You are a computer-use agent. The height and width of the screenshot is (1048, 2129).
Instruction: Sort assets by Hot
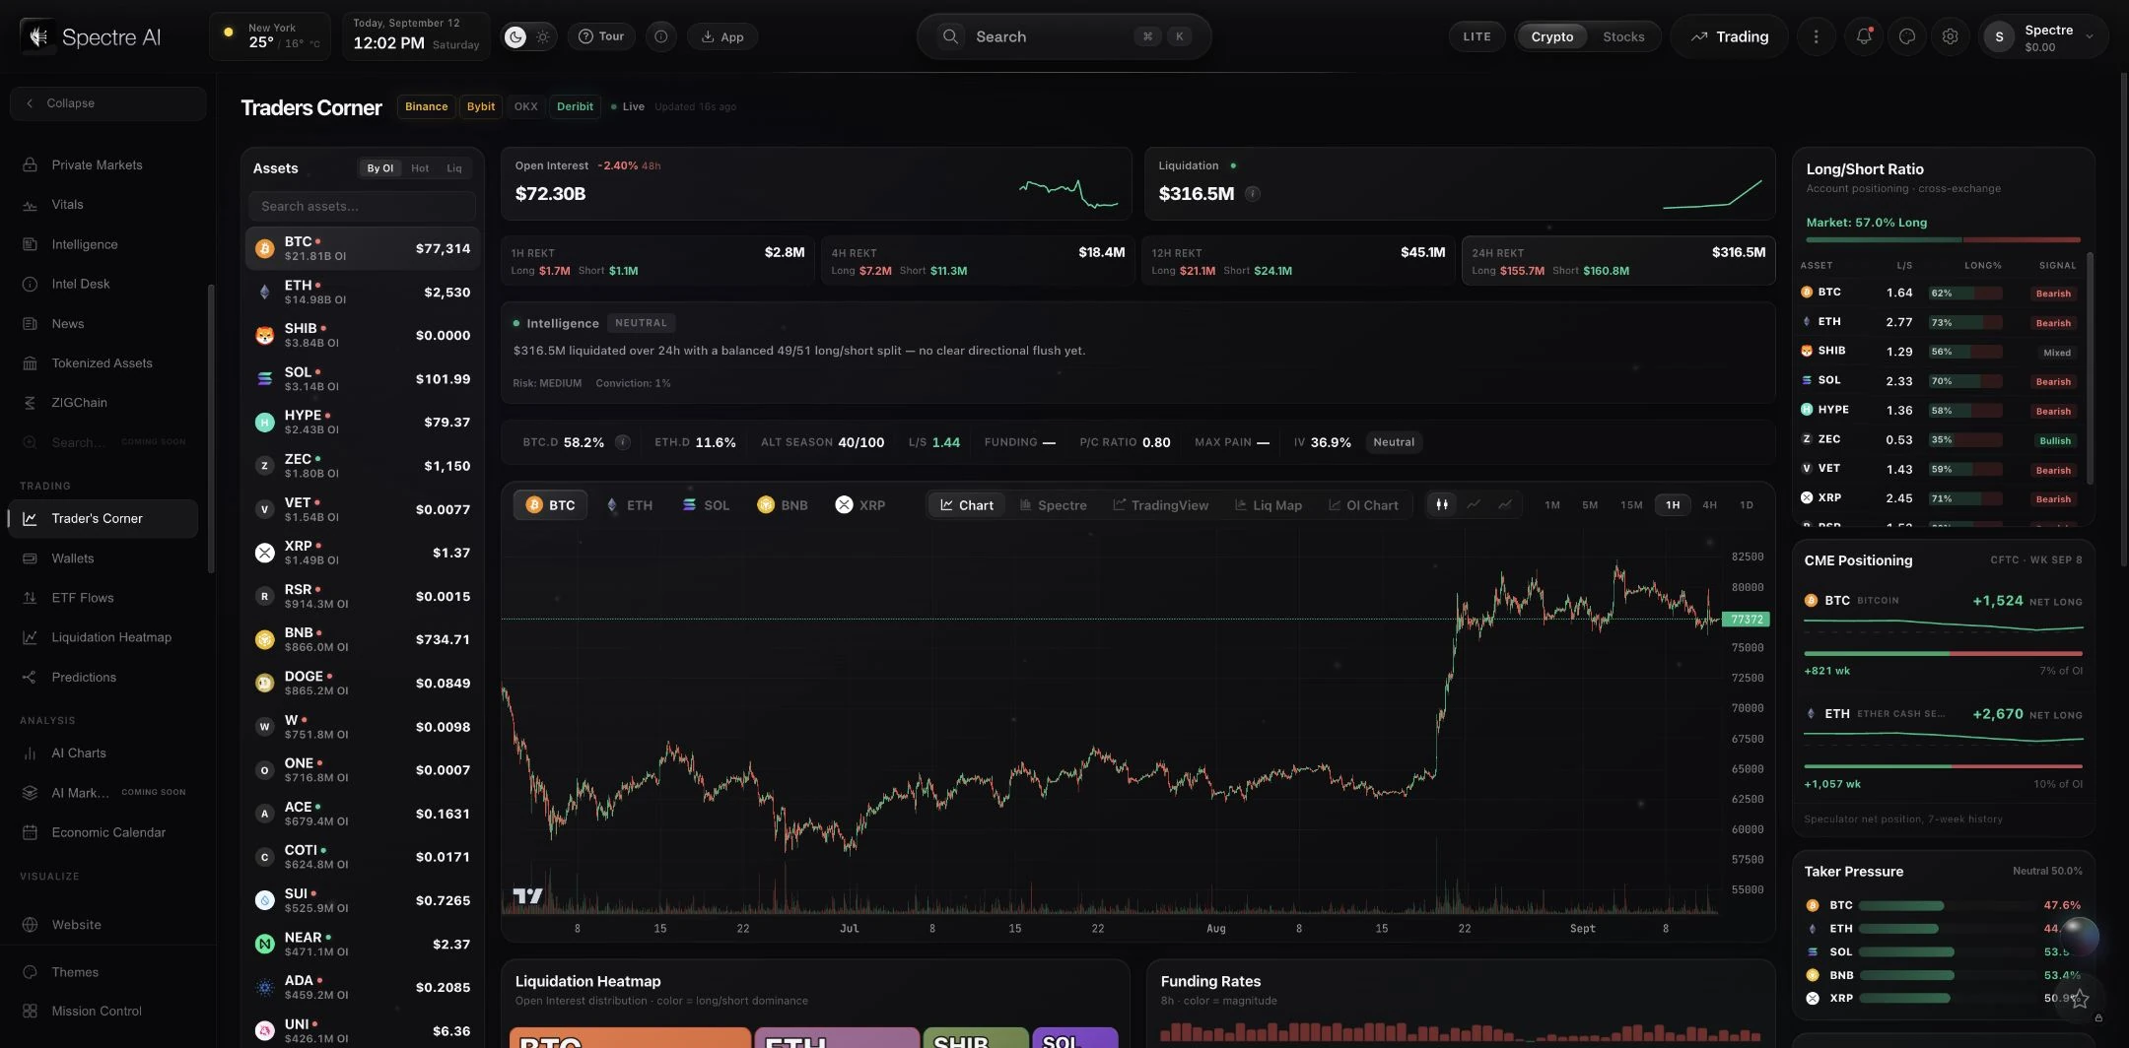coord(420,168)
